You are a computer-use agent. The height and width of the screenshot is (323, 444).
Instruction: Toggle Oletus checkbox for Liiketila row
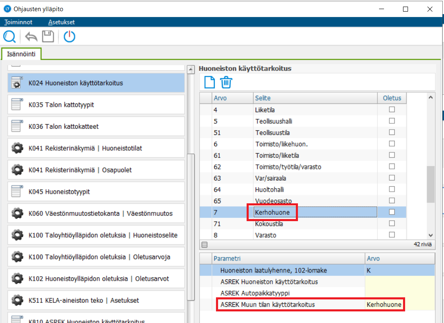tap(391, 110)
